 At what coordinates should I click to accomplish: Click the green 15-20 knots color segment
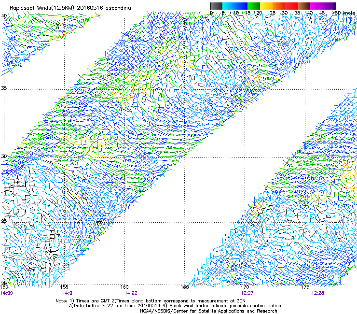[254, 6]
